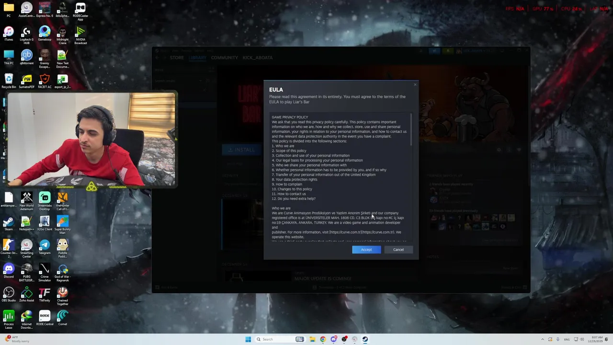Launch theHunter Call of the Wild icon
Screen dimensions: 613x345
tap(62, 201)
